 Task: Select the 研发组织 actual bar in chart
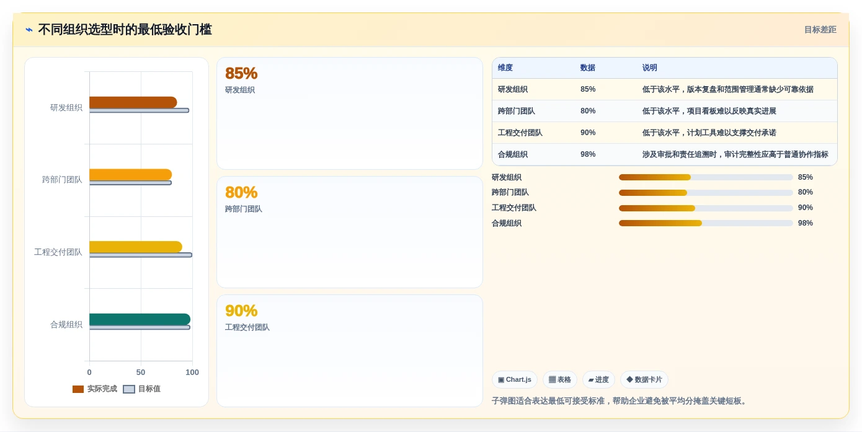(133, 102)
